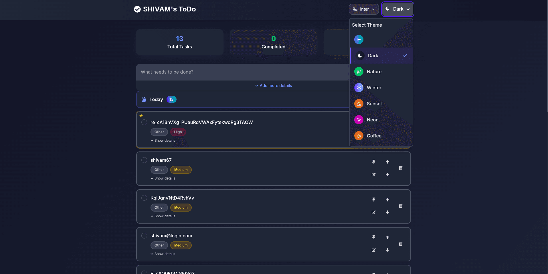Move the KqiJgnVNtD4RvhVv task down
Viewport: 548px width, 274px height.
[x=387, y=212]
